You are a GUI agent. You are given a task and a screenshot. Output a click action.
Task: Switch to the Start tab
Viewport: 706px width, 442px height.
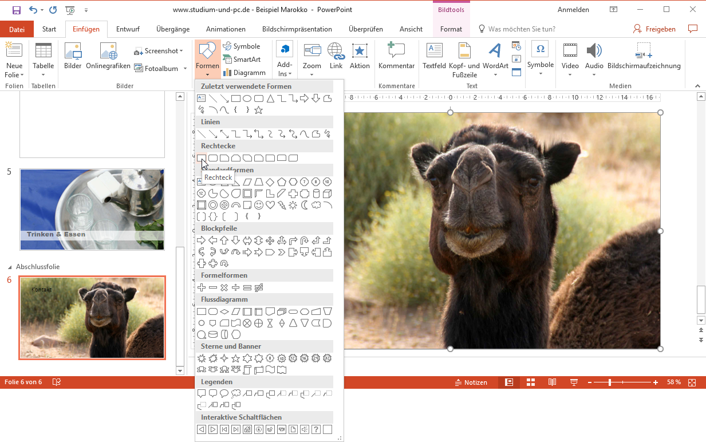[x=49, y=29]
